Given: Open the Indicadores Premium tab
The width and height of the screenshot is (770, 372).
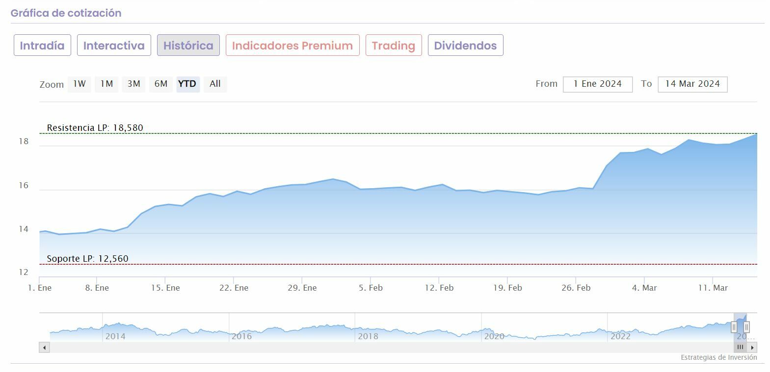Looking at the screenshot, I should pyautogui.click(x=292, y=46).
